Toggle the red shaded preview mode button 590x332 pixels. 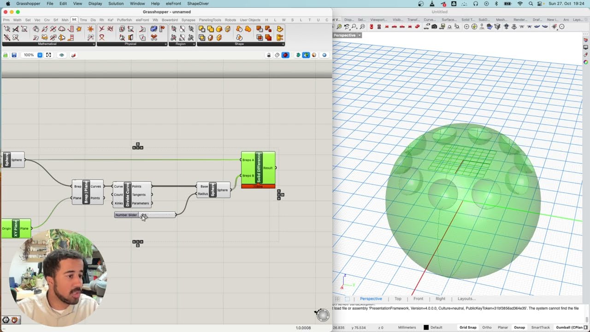pos(285,55)
